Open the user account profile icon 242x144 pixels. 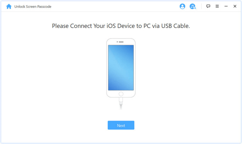pos(182,6)
